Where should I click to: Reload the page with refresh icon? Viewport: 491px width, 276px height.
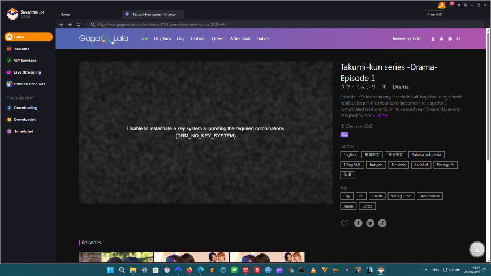[x=78, y=24]
